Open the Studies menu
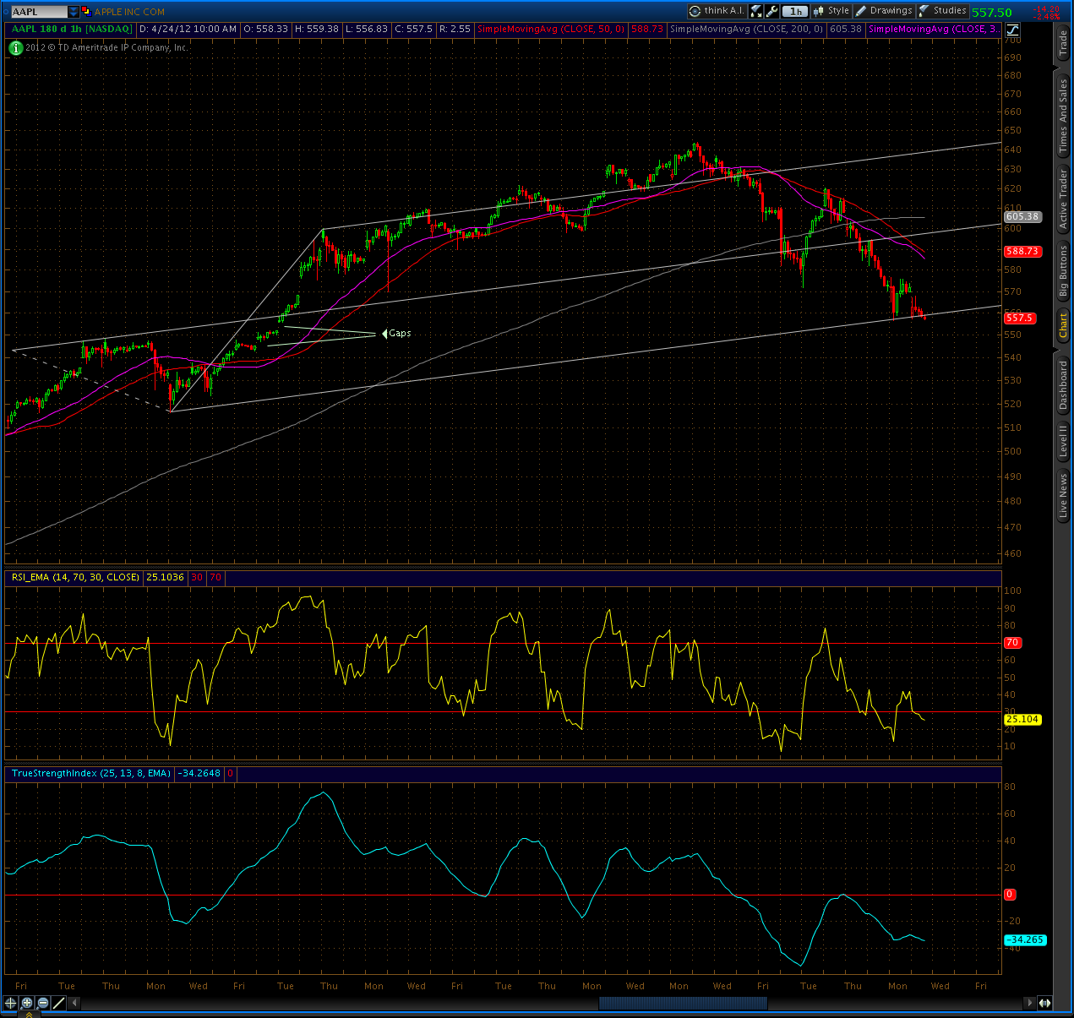Image resolution: width=1074 pixels, height=1018 pixels. pos(942,11)
